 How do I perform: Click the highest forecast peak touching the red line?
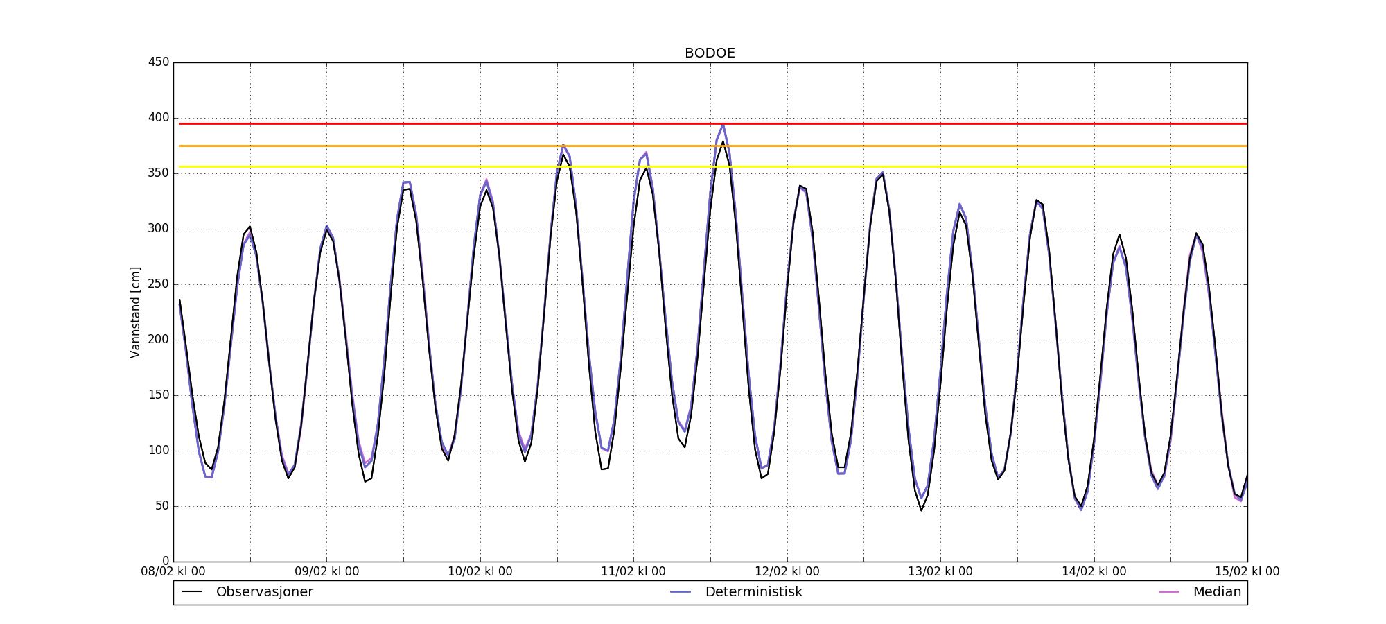(723, 125)
